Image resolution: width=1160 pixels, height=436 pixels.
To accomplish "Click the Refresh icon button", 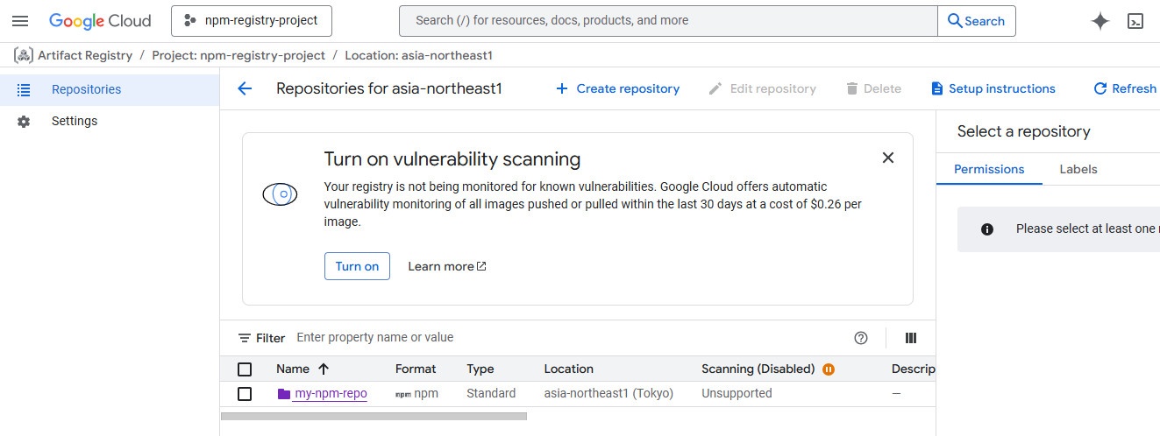I will click(1100, 88).
